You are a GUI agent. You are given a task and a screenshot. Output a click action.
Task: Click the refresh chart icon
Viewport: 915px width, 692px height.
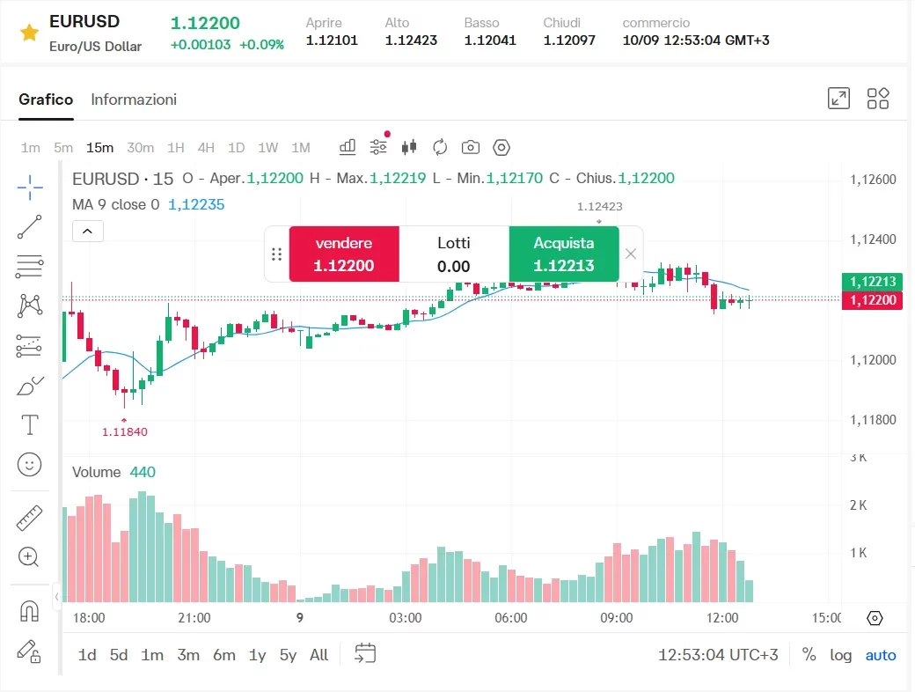(x=440, y=147)
